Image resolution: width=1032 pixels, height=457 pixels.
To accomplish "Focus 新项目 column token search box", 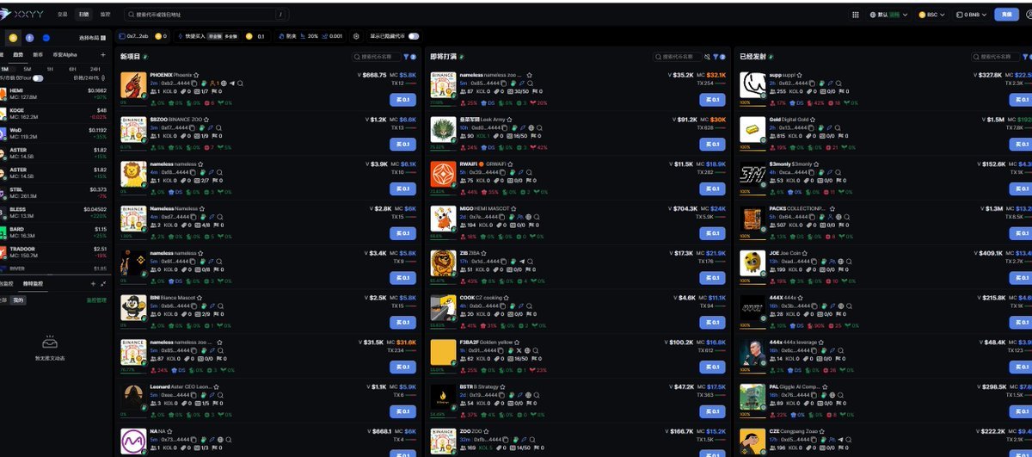I will (376, 57).
